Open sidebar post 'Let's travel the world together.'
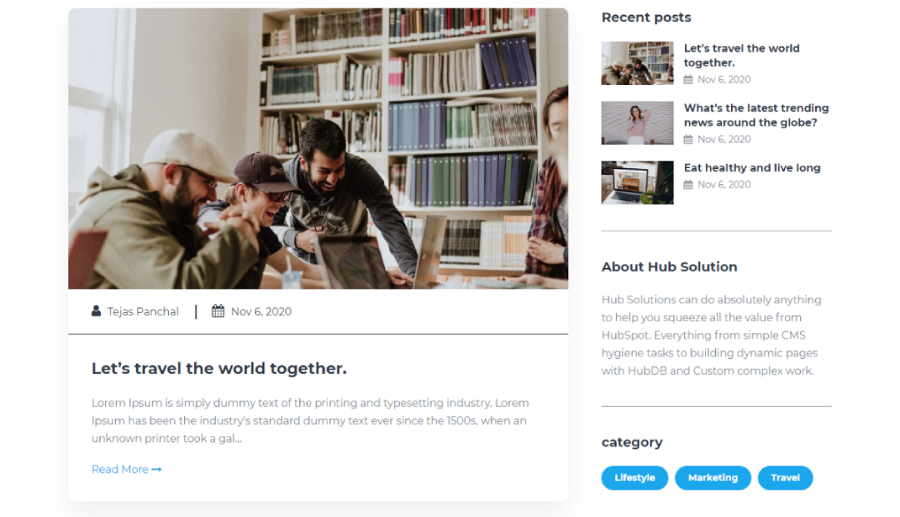This screenshot has height=517, width=900. 742,56
